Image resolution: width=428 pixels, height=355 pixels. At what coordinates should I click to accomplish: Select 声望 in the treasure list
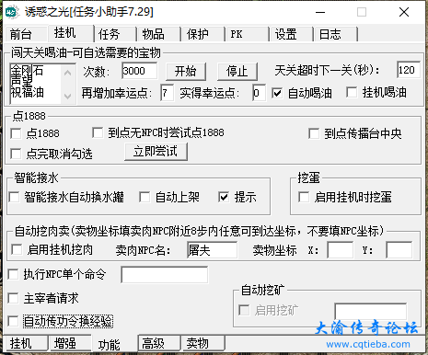click(21, 81)
